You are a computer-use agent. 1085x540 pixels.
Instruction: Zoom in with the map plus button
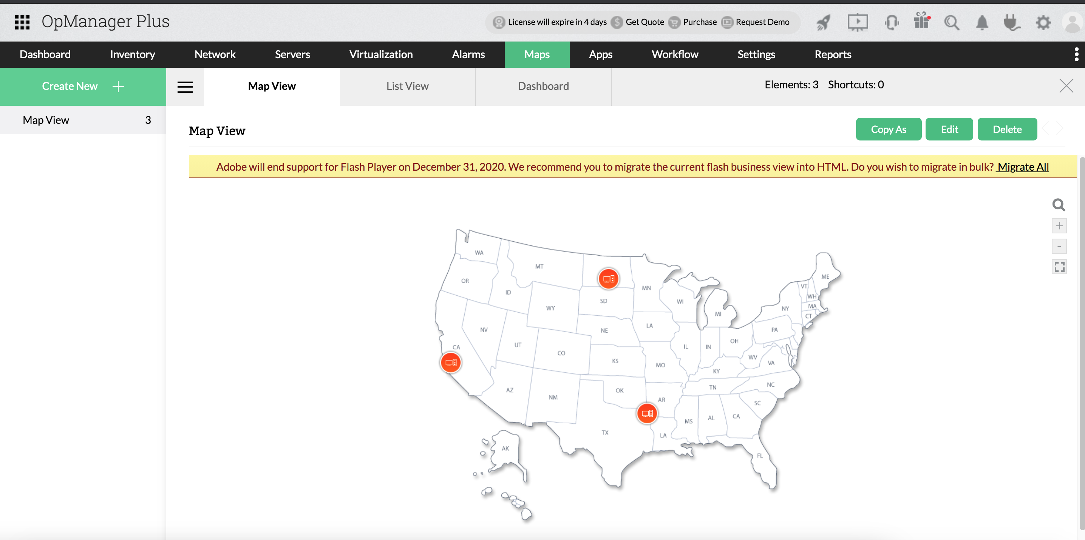pyautogui.click(x=1059, y=226)
